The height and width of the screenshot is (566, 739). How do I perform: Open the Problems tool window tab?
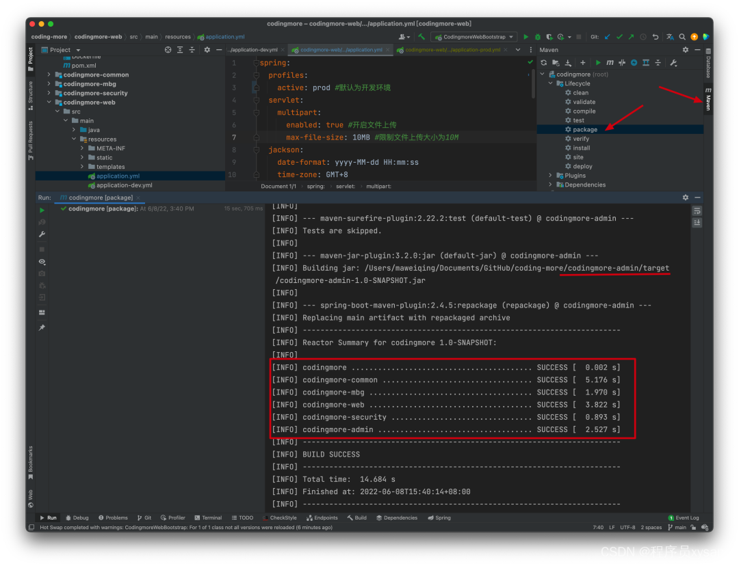pyautogui.click(x=113, y=518)
